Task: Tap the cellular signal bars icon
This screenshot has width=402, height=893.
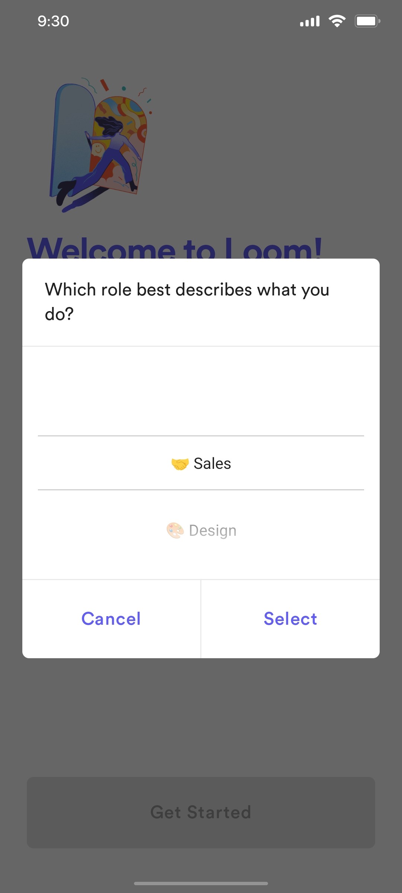Action: [x=310, y=21]
